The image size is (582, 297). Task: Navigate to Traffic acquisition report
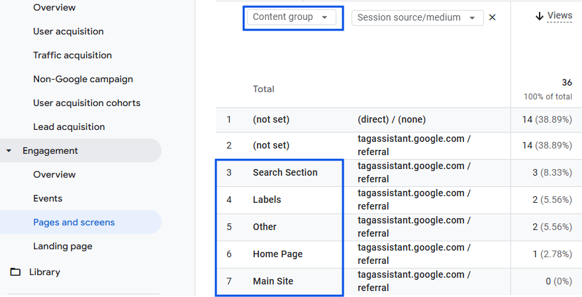click(x=72, y=56)
